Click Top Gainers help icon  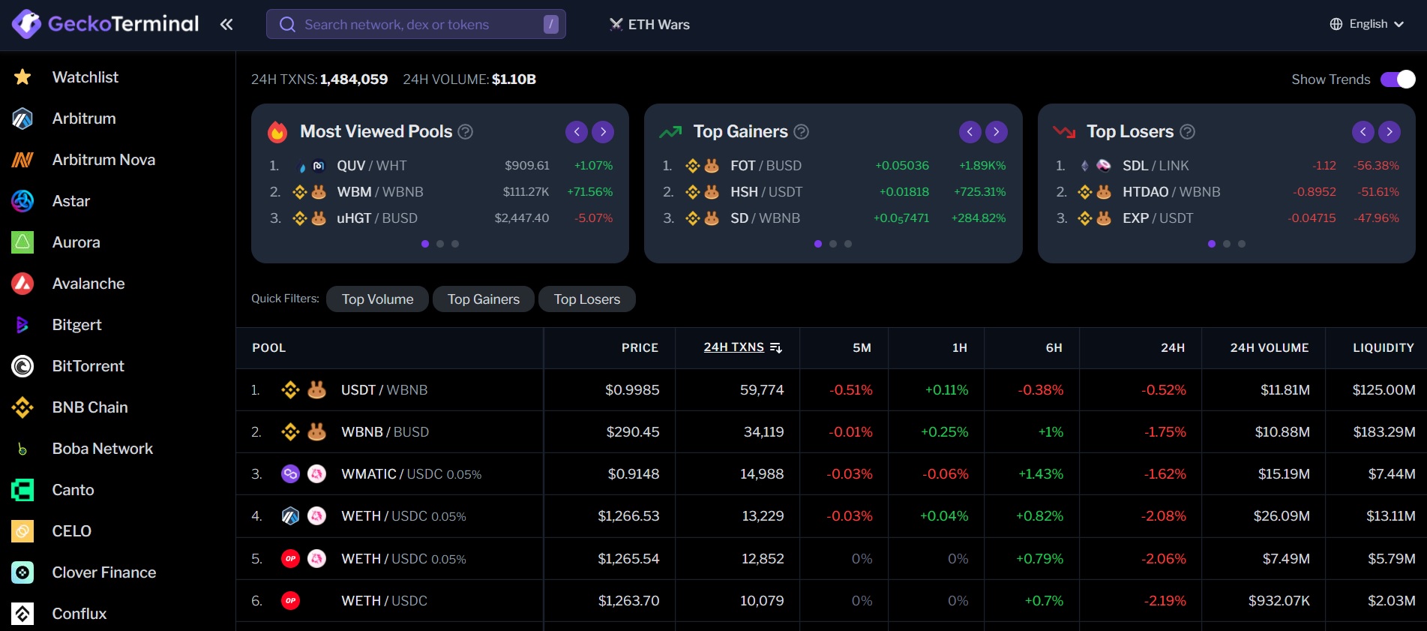point(802,132)
